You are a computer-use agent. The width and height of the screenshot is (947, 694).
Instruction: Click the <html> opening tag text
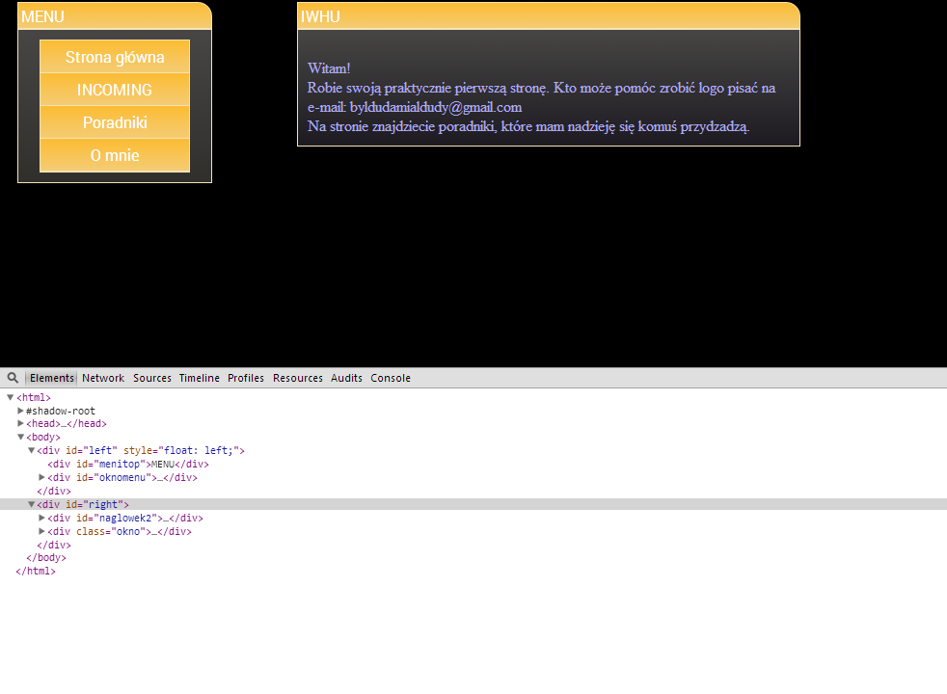click(34, 397)
